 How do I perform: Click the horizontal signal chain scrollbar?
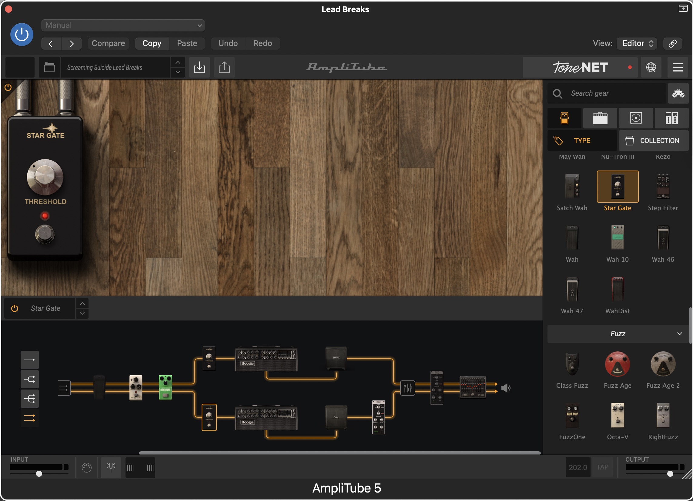[x=340, y=453]
